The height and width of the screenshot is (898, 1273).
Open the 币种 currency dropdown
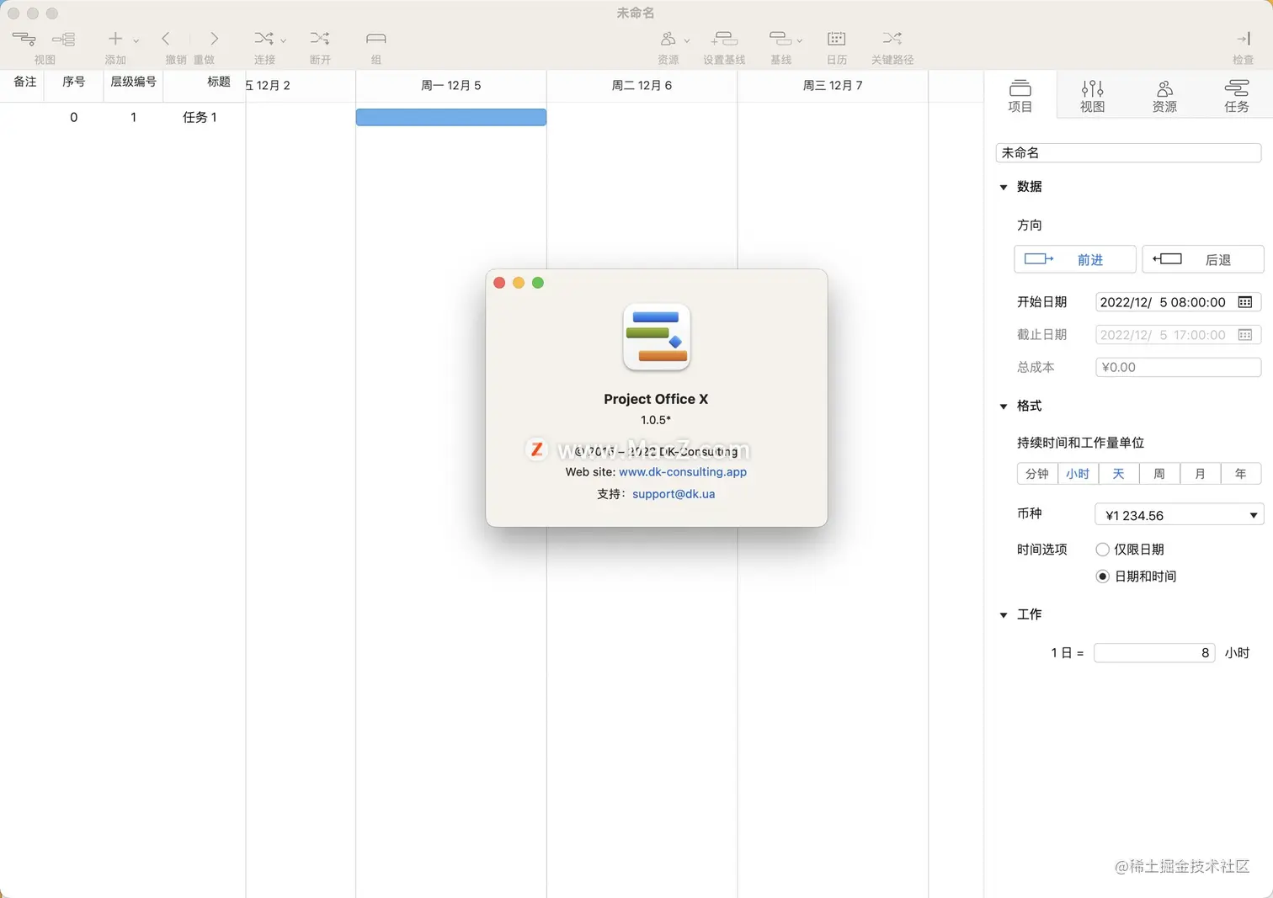point(1179,515)
